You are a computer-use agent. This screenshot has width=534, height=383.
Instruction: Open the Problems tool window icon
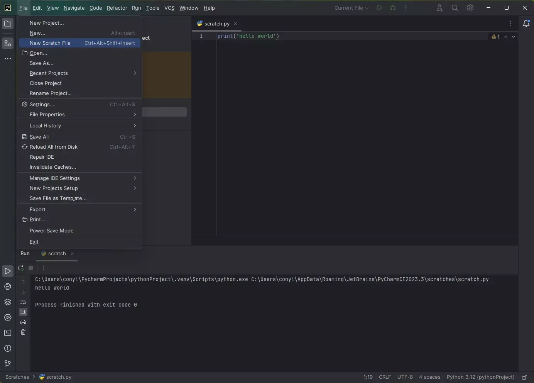8,348
